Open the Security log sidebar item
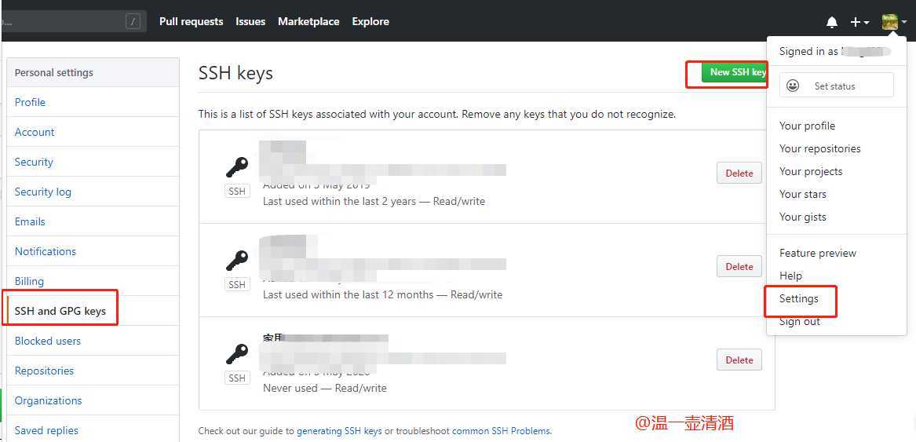Screen dimensions: 916x442 (x=42, y=192)
